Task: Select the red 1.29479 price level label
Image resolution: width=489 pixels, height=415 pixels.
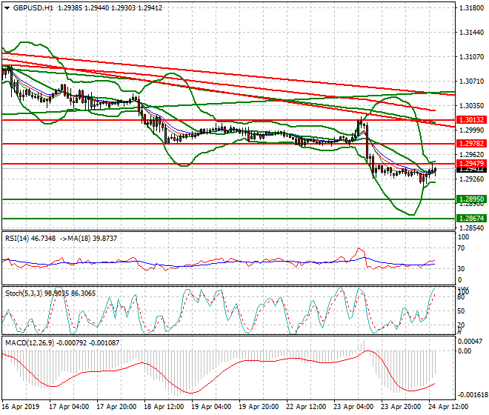Action: [x=471, y=164]
